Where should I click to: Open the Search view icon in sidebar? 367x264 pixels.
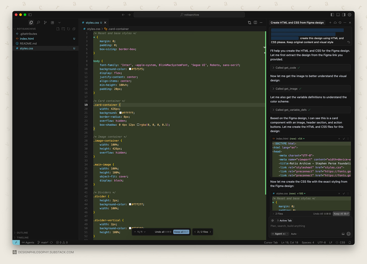point(38,23)
